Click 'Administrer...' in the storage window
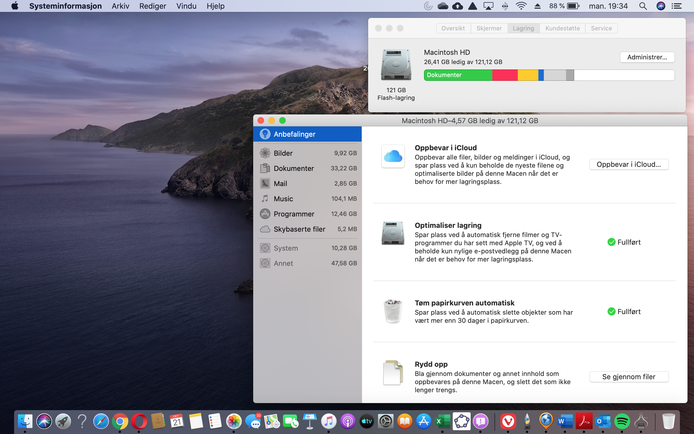Viewport: 694px width, 434px height. pyautogui.click(x=647, y=57)
